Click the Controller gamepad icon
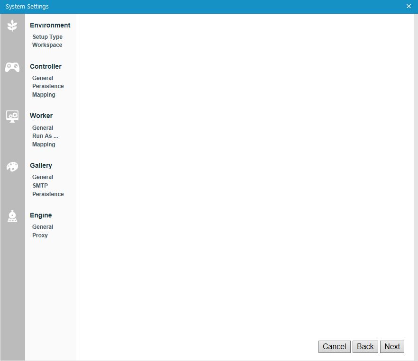 coord(12,67)
